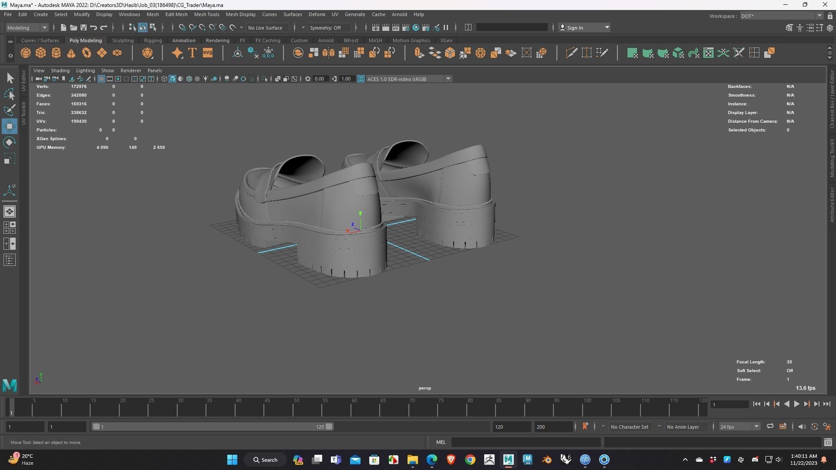The width and height of the screenshot is (836, 470).
Task: Toggle smooth shade all in viewport
Action: (172, 79)
